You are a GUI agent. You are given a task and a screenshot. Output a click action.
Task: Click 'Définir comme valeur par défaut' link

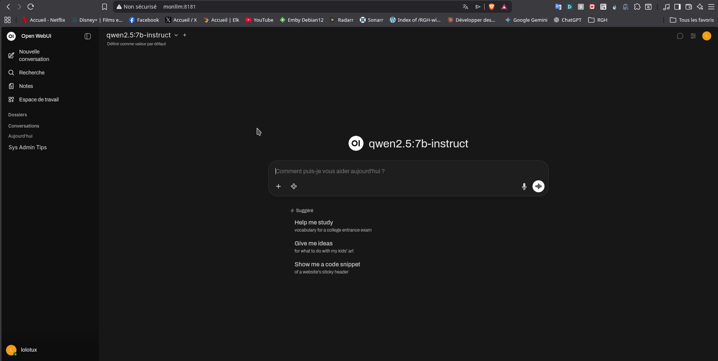[x=136, y=44]
